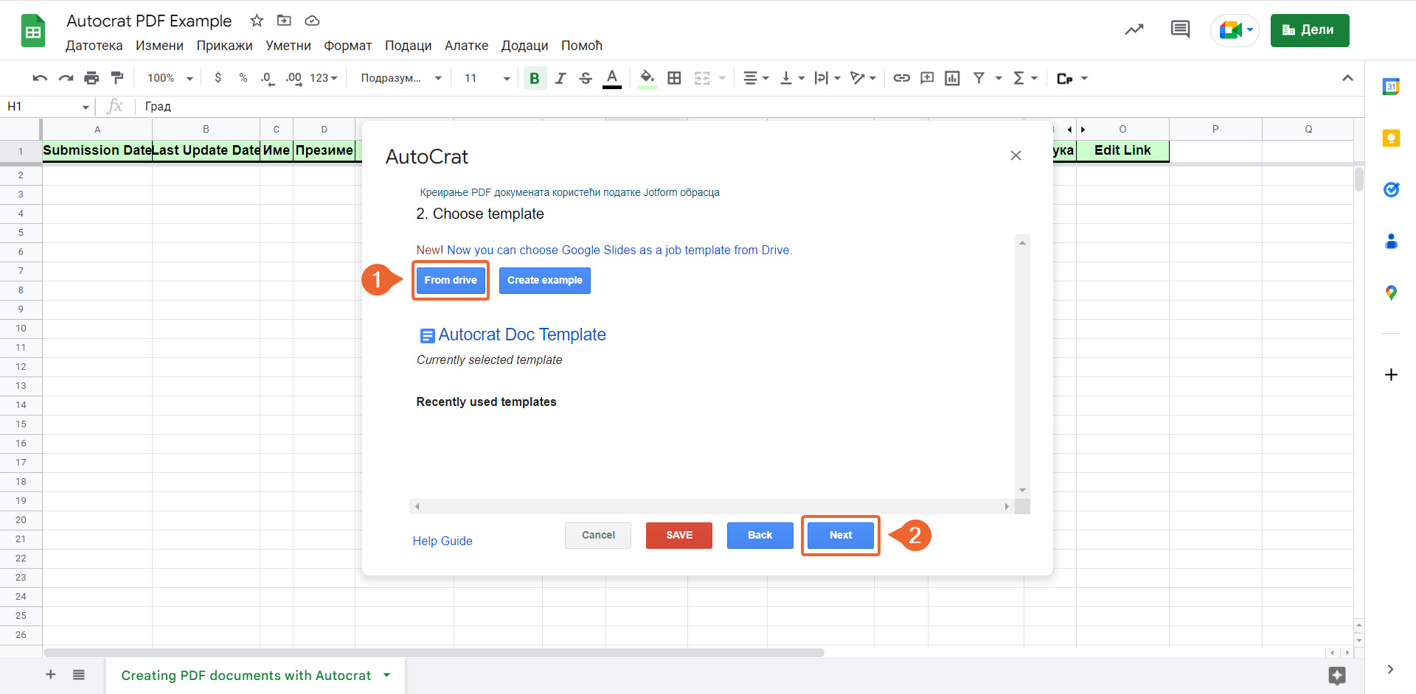This screenshot has width=1416, height=694.
Task: Toggle strikethrough formatting
Action: [x=586, y=78]
